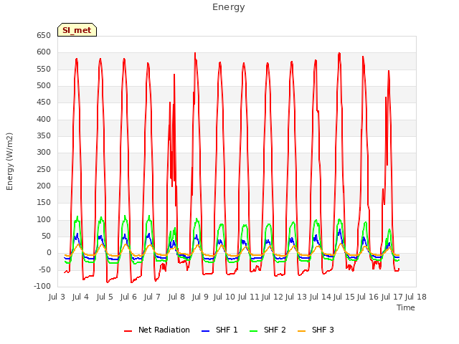Click the Jul 11 axis tick label

(248, 297)
